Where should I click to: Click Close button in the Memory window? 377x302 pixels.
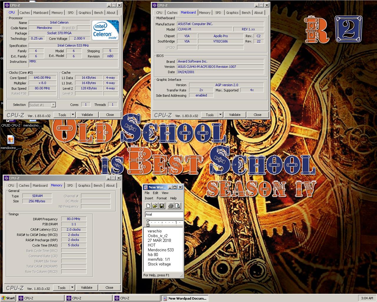tap(109, 288)
